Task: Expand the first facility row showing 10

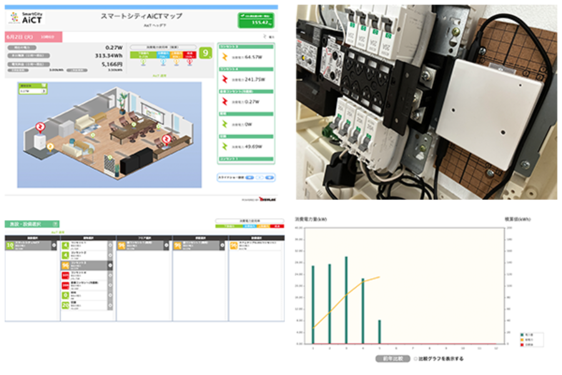Action: tap(54, 246)
